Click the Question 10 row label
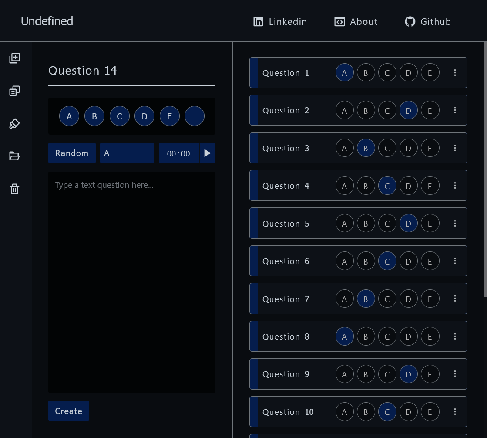The height and width of the screenshot is (438, 487). (288, 412)
